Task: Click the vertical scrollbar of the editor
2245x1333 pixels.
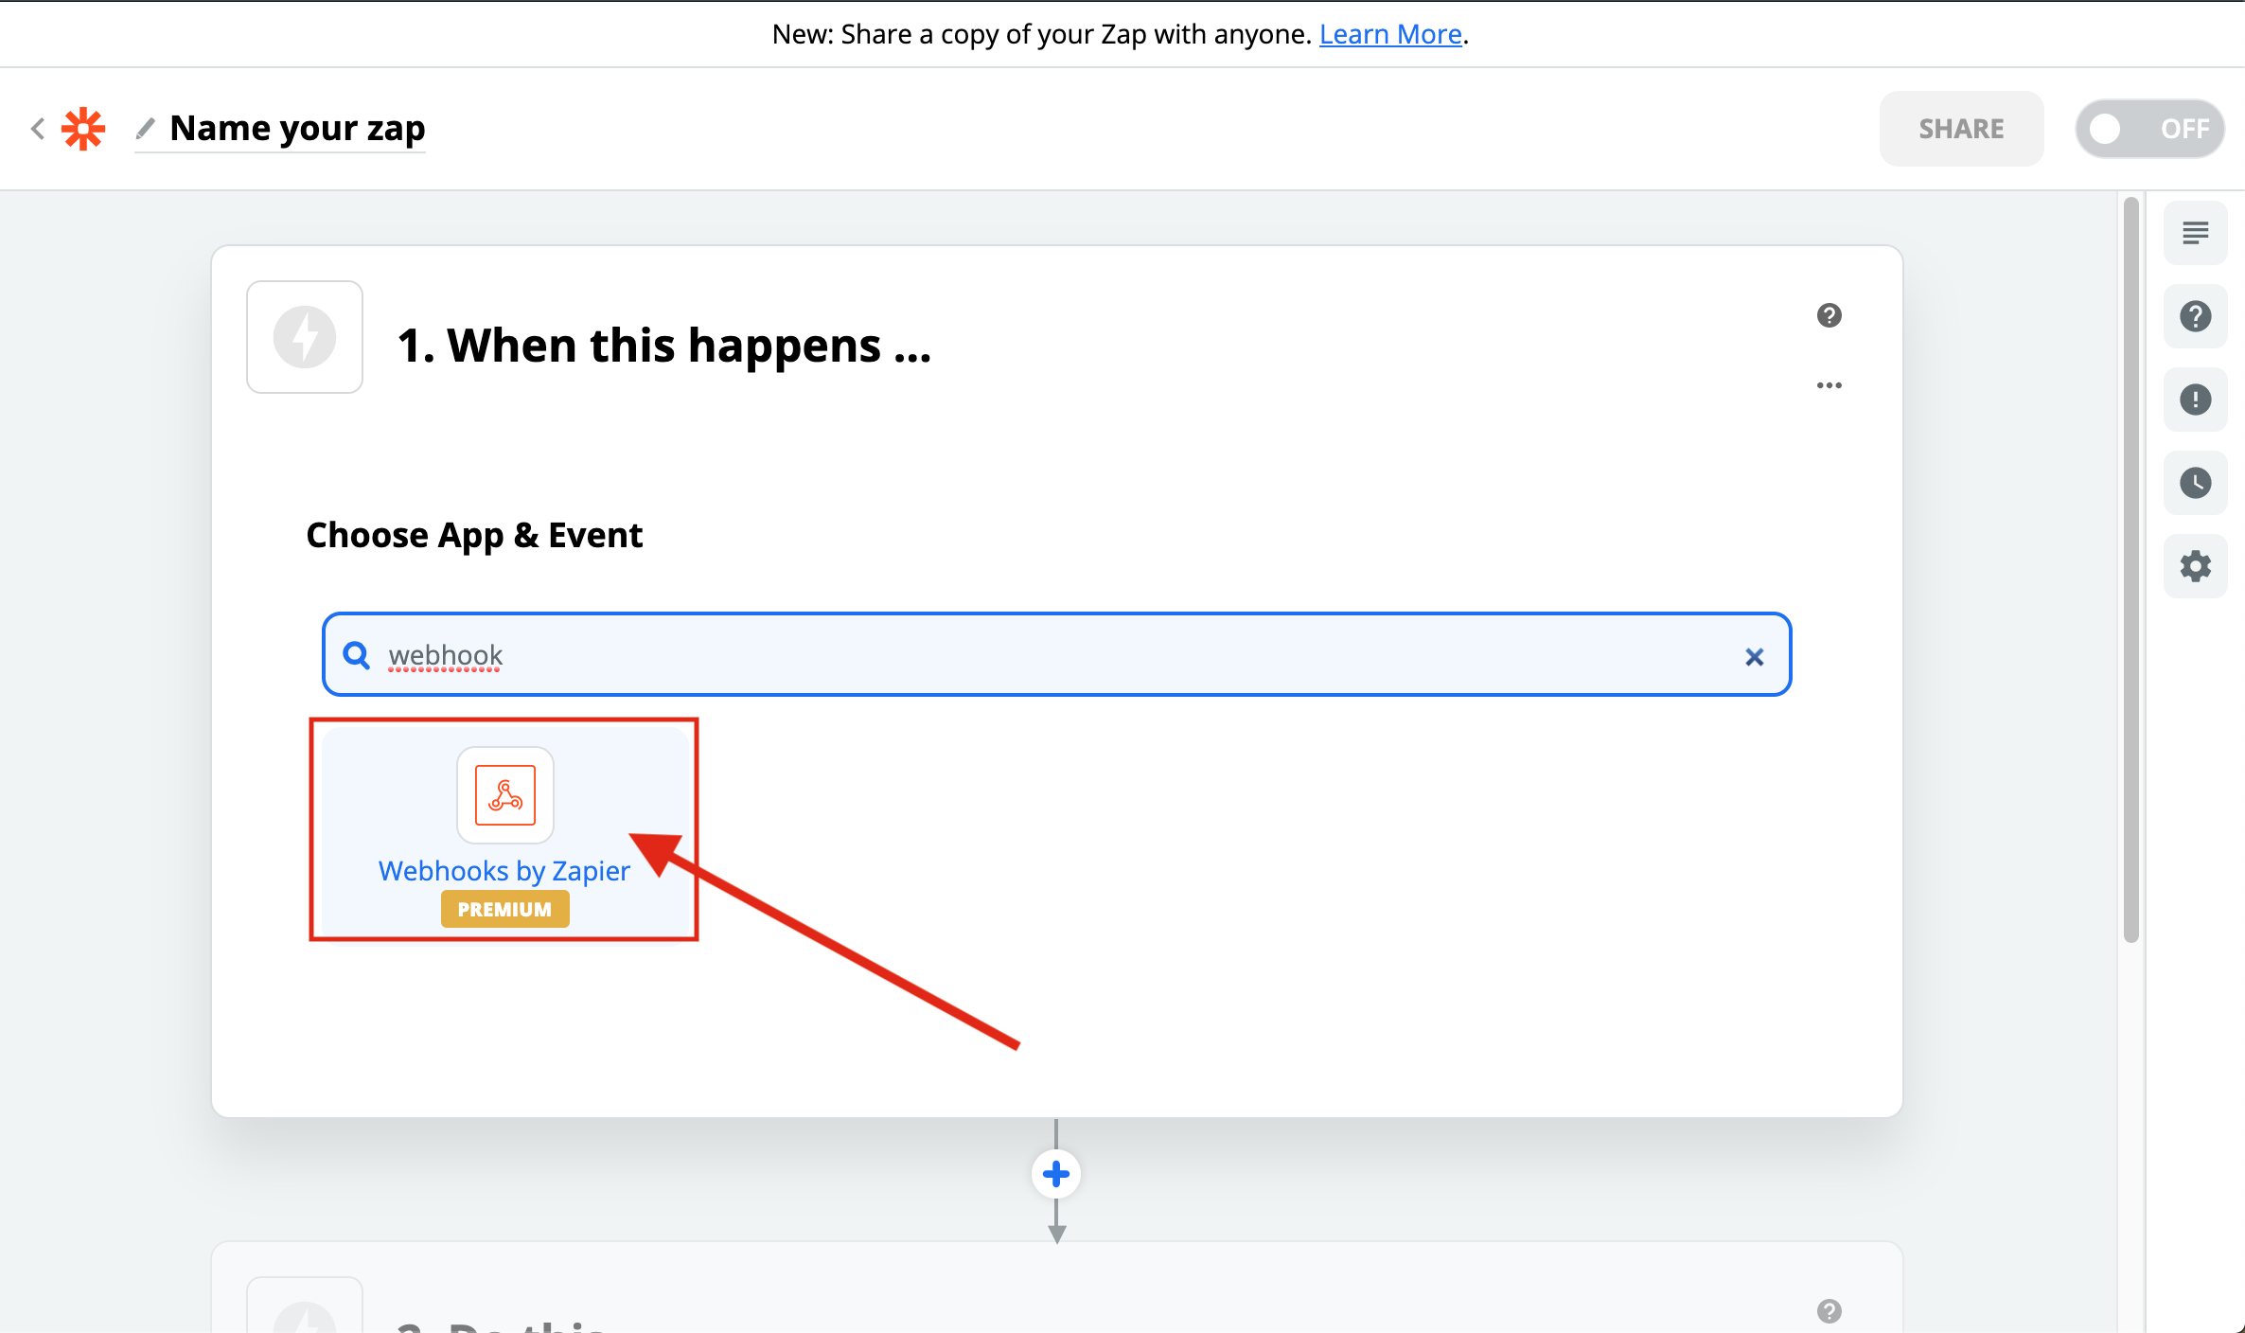Action: 2130,568
